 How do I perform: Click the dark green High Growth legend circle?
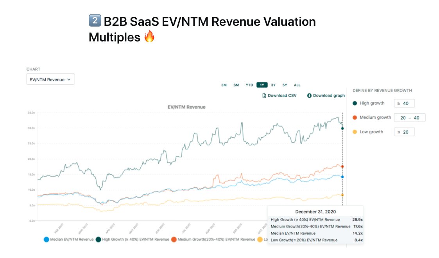pos(98,240)
